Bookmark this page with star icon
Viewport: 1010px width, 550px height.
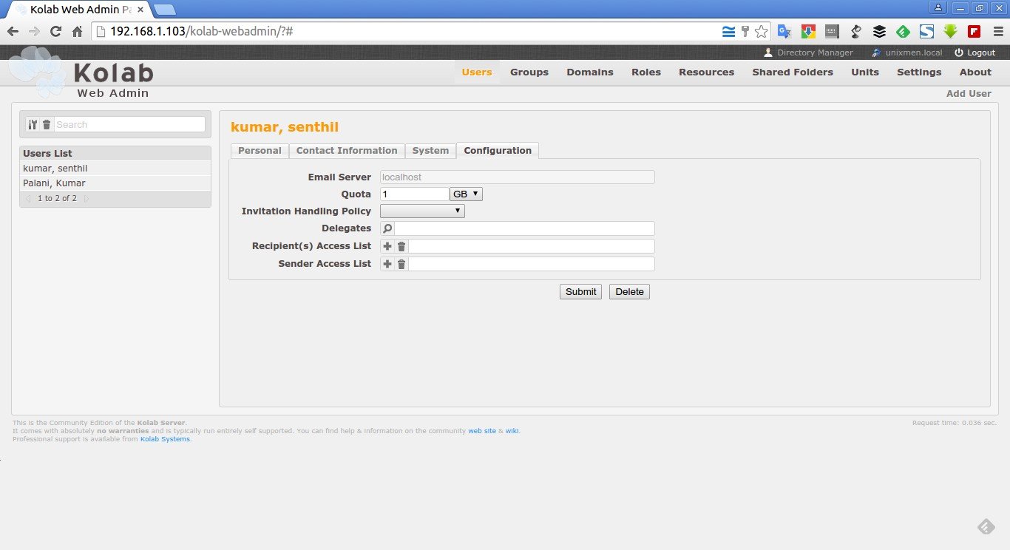(x=761, y=32)
